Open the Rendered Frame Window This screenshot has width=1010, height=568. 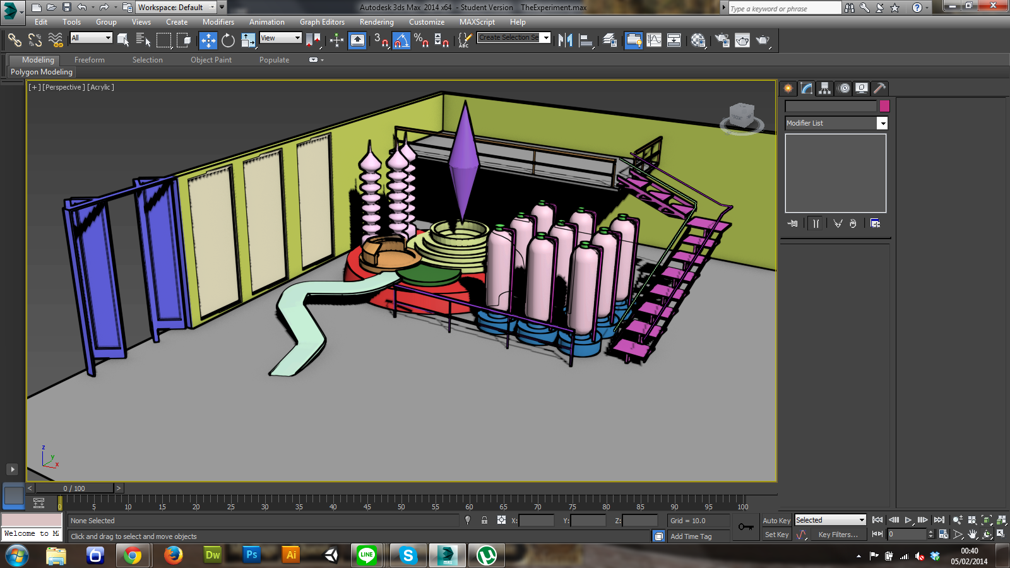(x=742, y=40)
